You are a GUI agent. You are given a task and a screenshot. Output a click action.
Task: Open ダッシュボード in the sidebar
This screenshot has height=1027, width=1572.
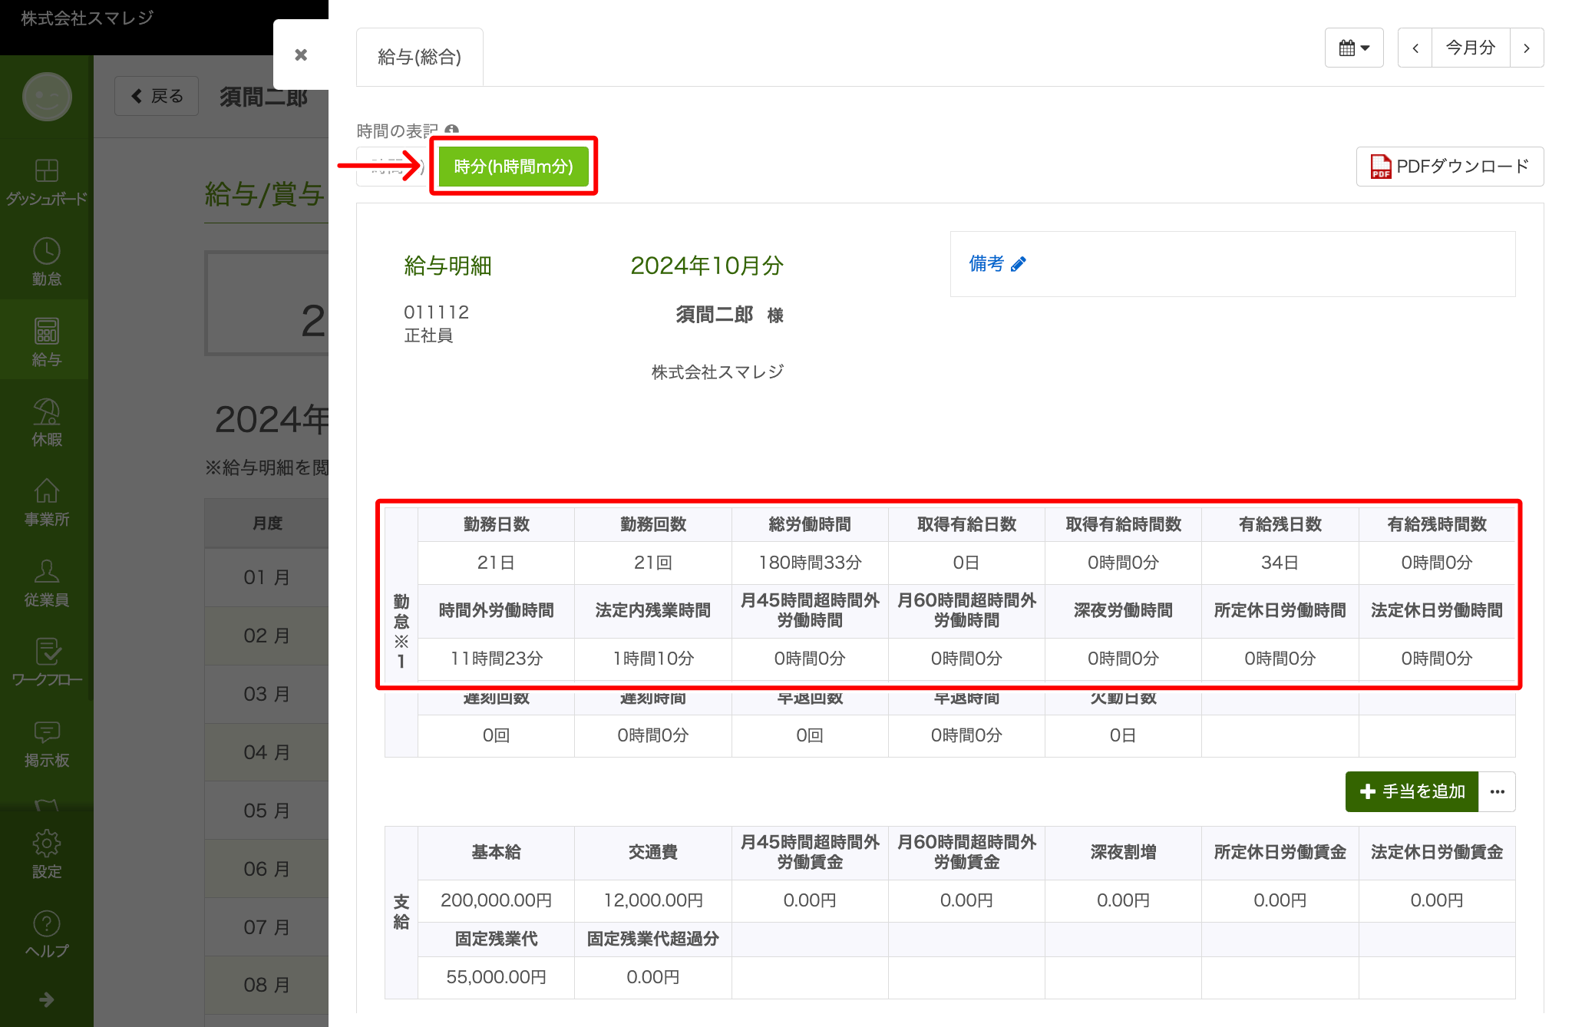46,181
